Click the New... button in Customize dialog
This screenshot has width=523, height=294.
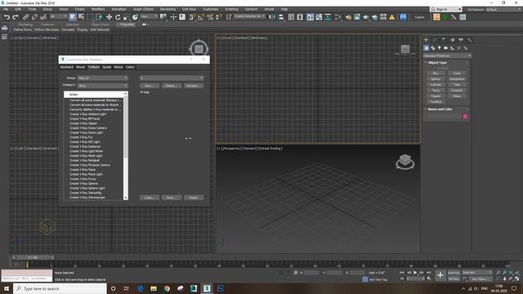coord(149,86)
